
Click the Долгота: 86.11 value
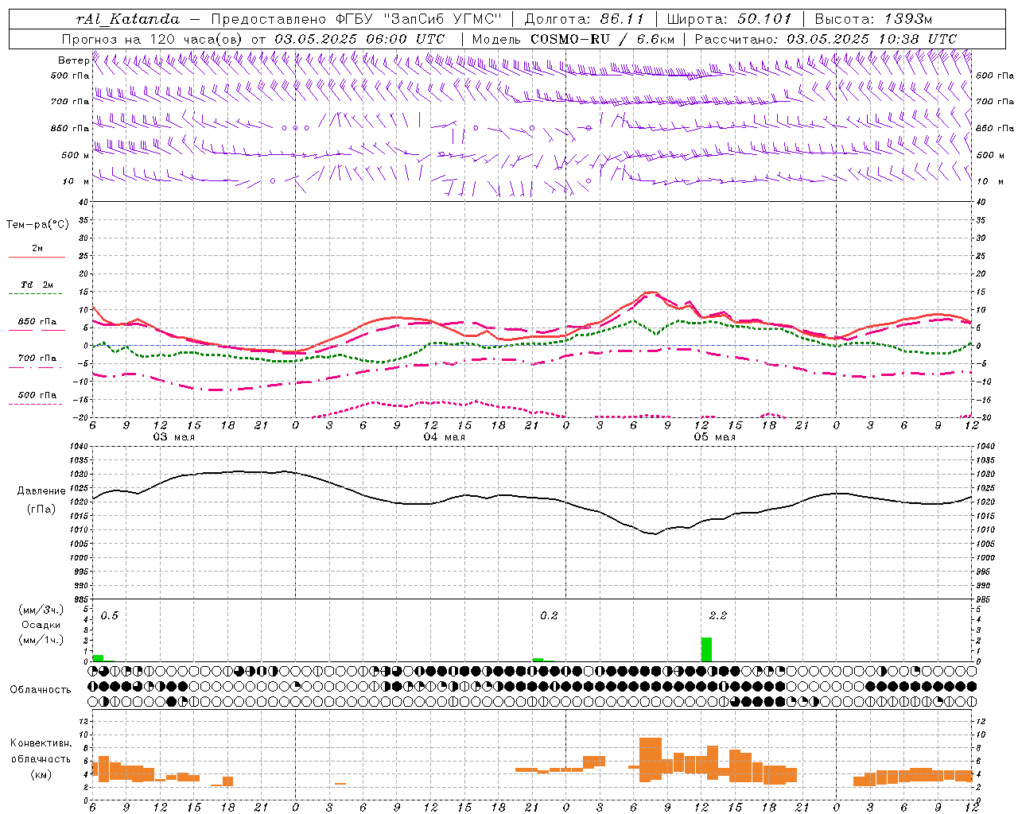point(584,19)
